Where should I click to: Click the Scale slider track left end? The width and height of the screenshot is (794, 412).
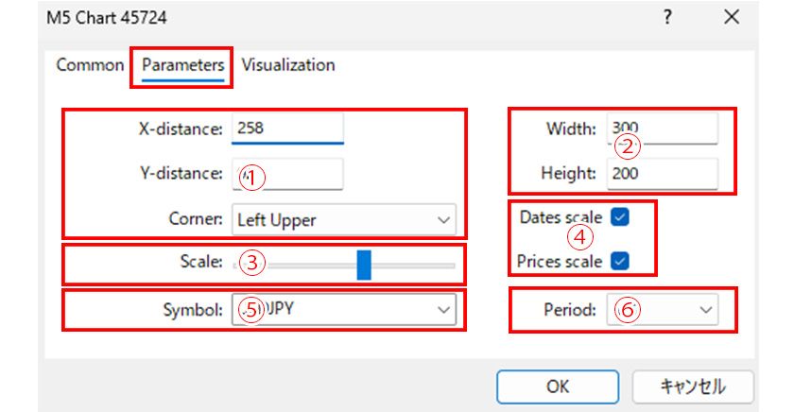[238, 266]
